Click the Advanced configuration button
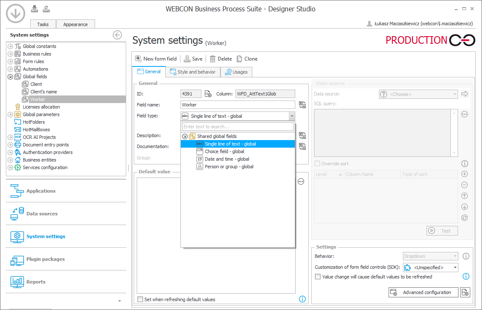 click(x=423, y=292)
